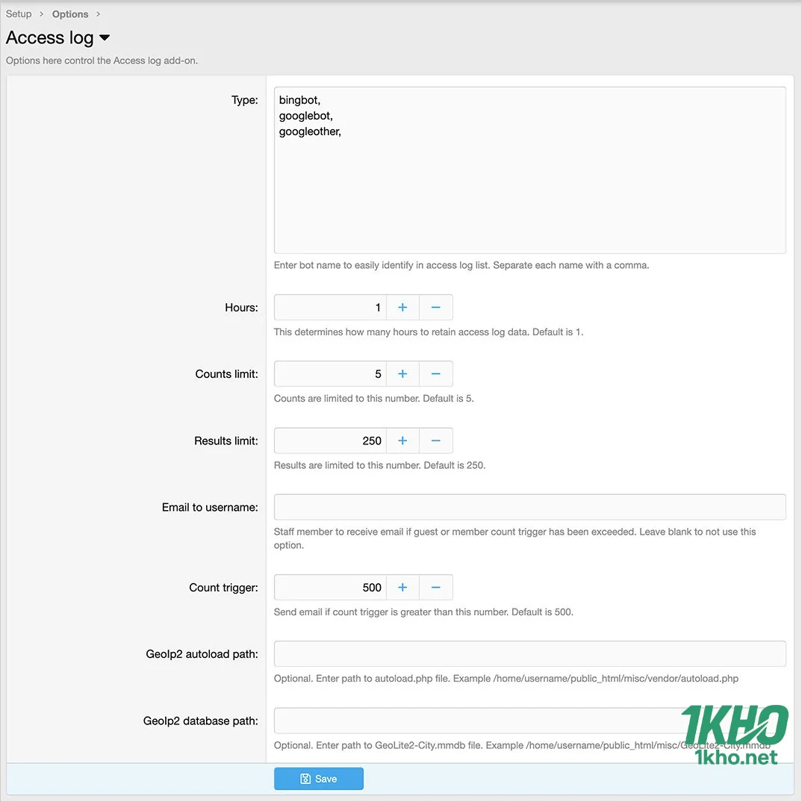Image resolution: width=802 pixels, height=802 pixels.
Task: Expand the breadcrumb chevron after Setup
Action: pyautogui.click(x=41, y=13)
